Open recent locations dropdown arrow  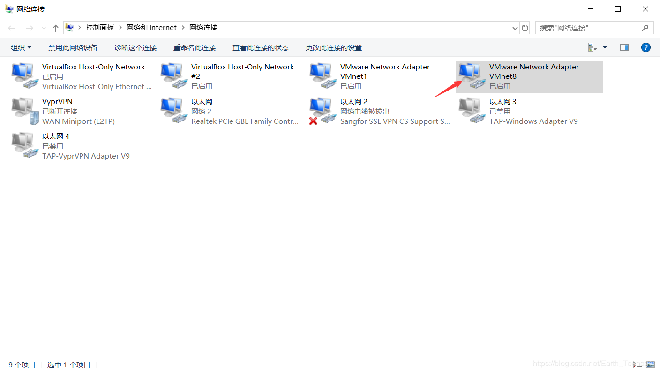(x=43, y=28)
